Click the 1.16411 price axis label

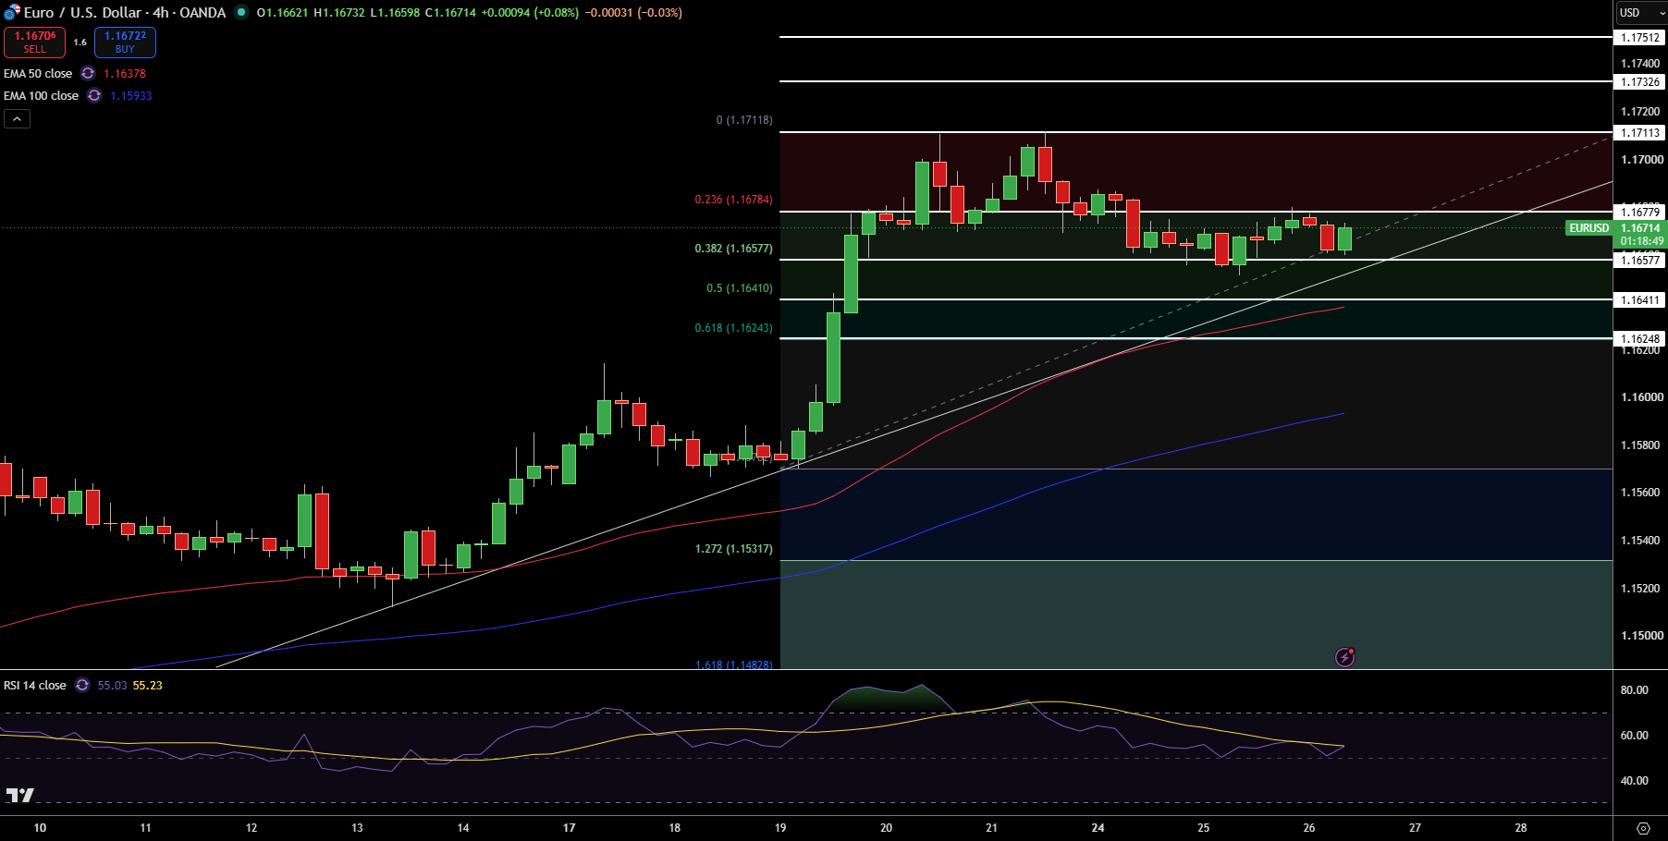(1640, 300)
